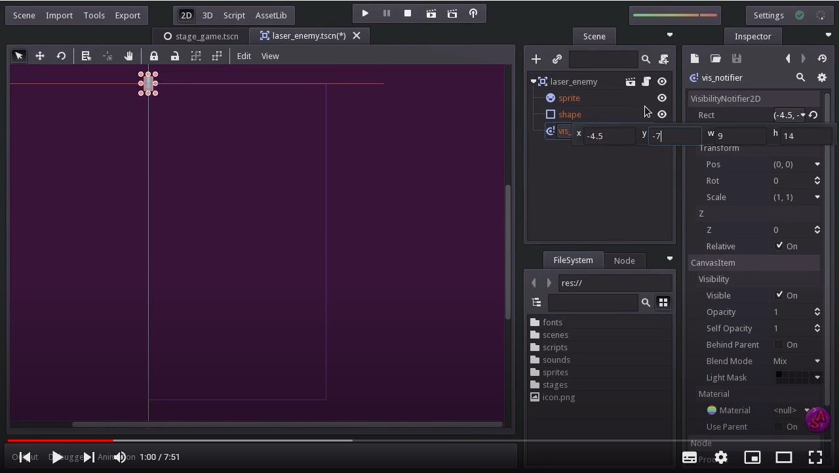Open Inspector object history clock icon
Image resolution: width=839 pixels, height=473 pixels.
[822, 58]
